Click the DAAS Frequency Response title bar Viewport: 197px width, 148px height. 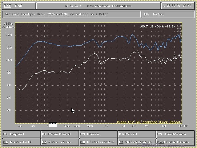pos(98,6)
